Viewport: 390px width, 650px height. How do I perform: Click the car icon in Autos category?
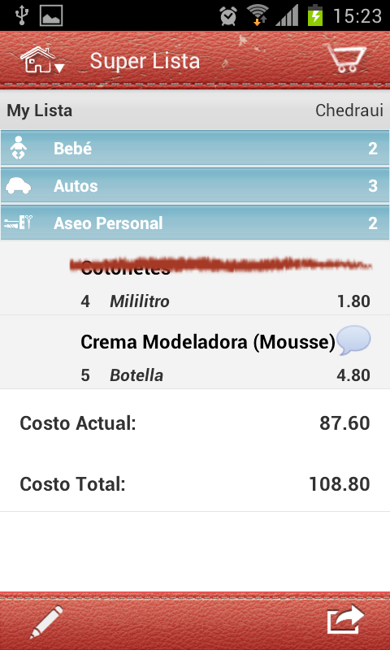point(18,185)
